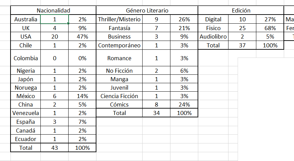Click the Nacionalidad total value 43

click(55, 148)
